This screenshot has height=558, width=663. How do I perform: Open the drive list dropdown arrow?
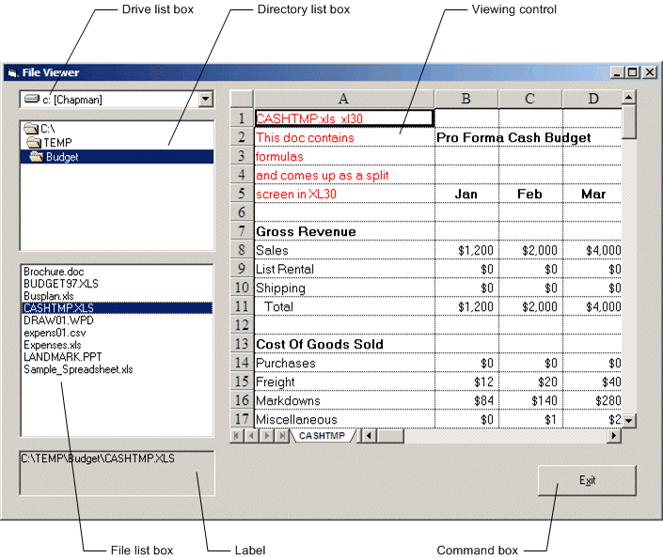coord(206,100)
